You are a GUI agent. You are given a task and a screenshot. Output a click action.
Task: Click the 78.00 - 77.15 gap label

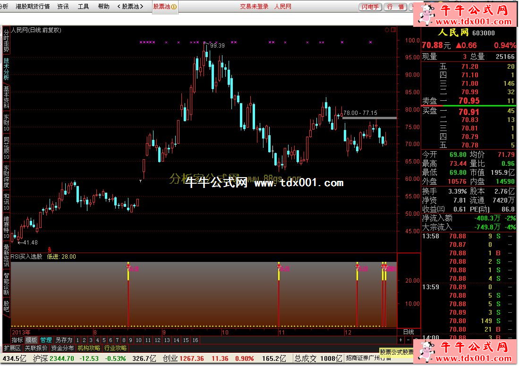(x=360, y=113)
